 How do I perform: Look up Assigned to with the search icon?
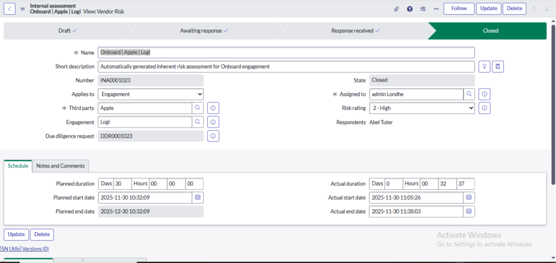pyautogui.click(x=469, y=94)
